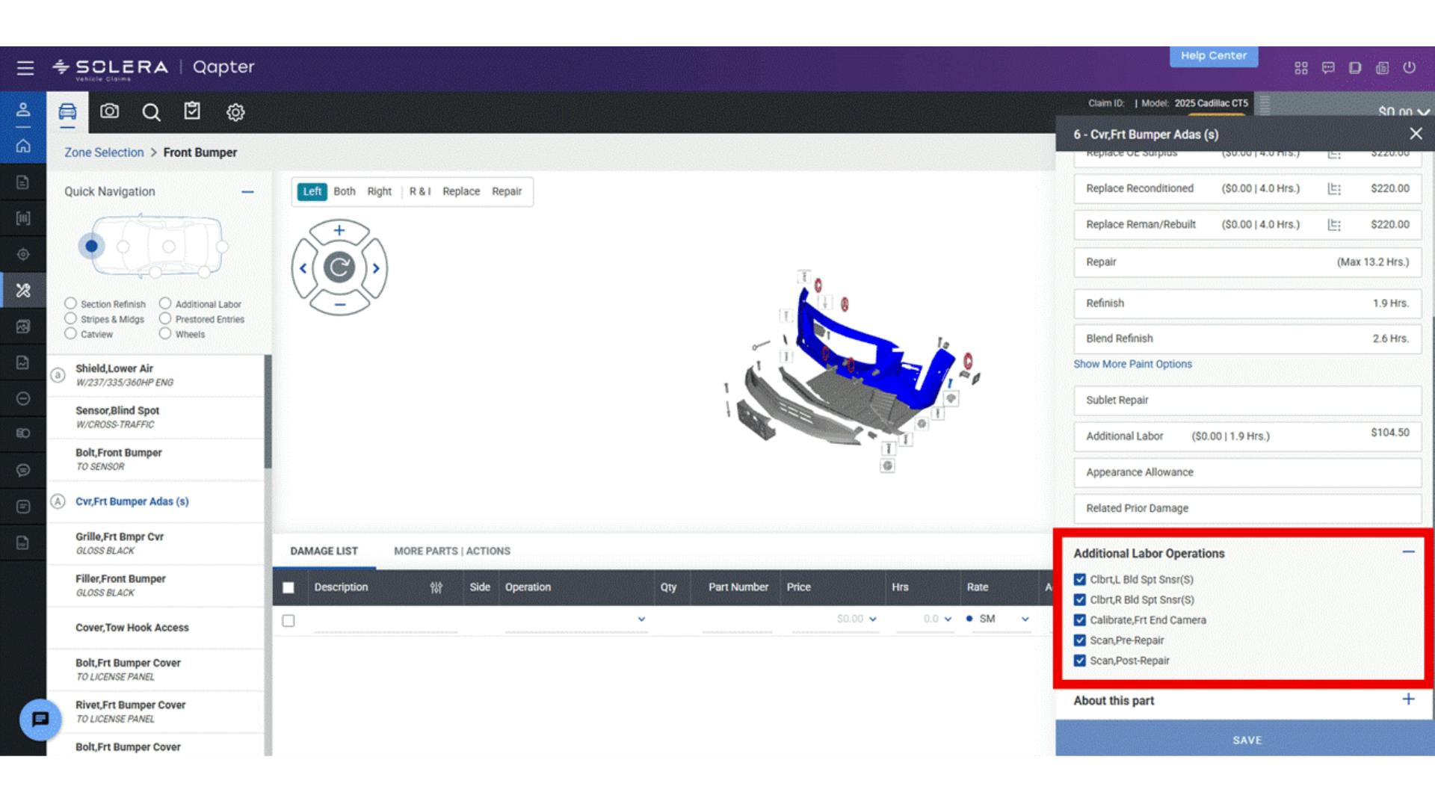Open the checklist clipboard toolbar icon
This screenshot has height=807, width=1435.
pos(192,111)
